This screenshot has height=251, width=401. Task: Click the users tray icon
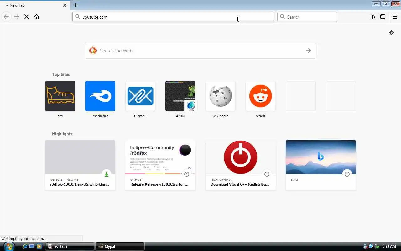(x=365, y=246)
